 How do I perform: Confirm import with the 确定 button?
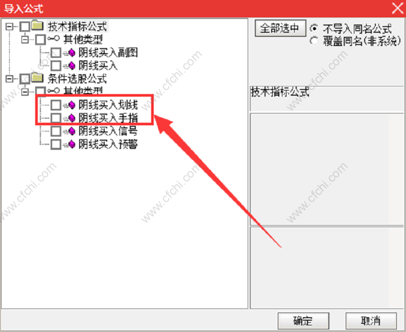pyautogui.click(x=303, y=321)
